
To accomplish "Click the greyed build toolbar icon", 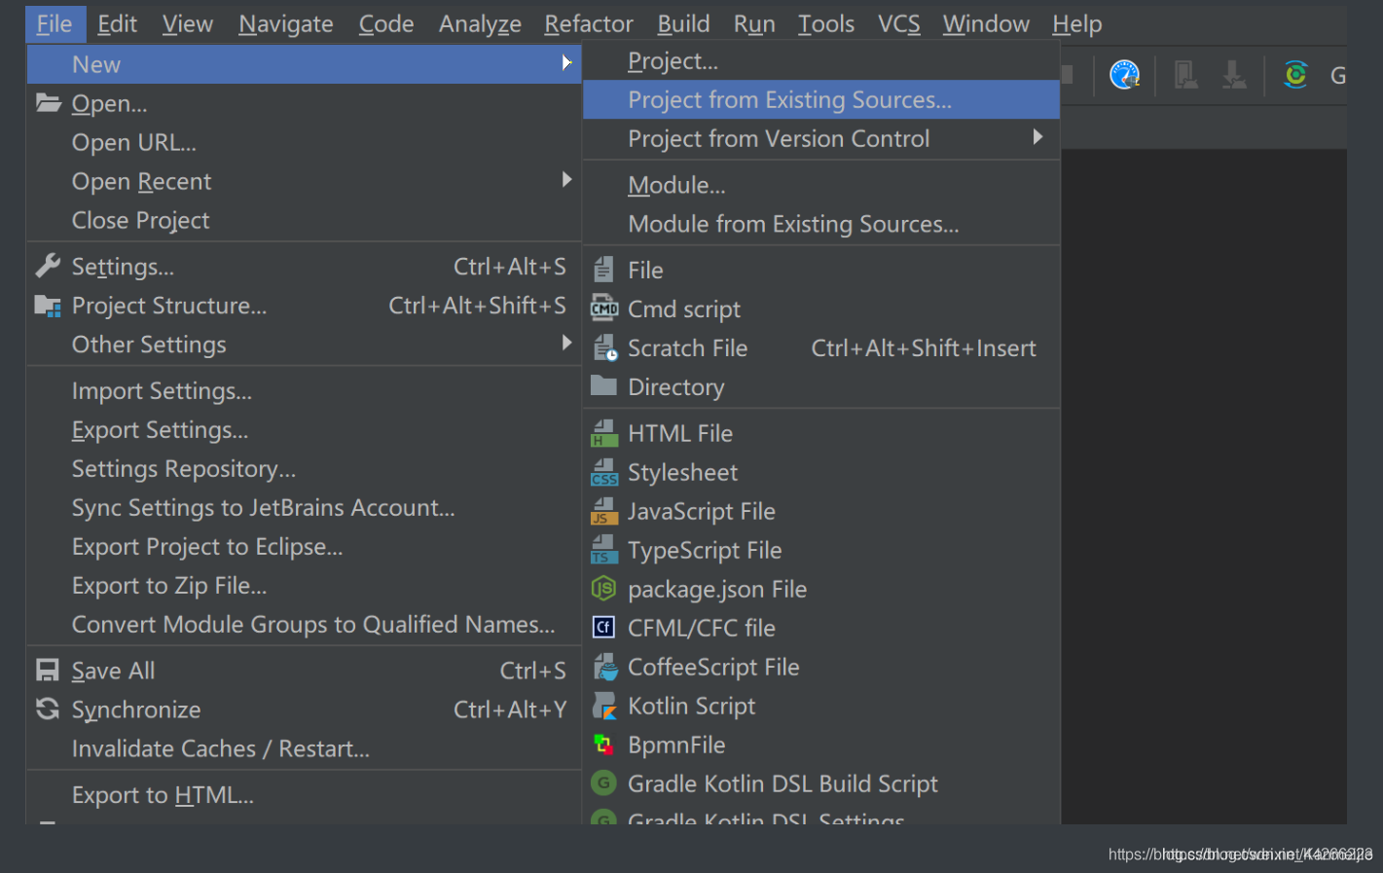I will coord(1184,74).
